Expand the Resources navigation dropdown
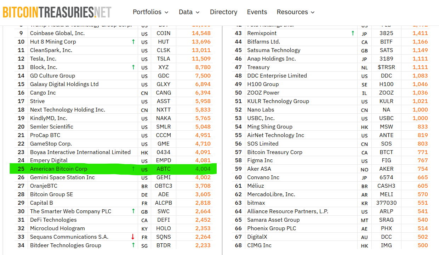 click(296, 12)
